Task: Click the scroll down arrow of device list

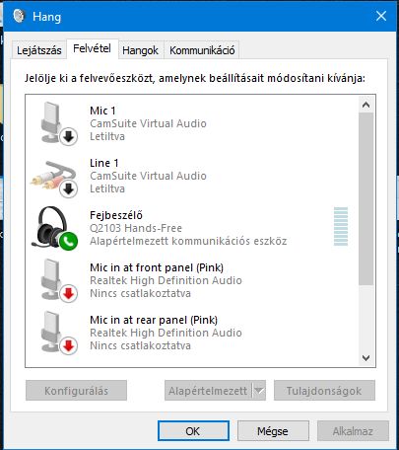Action: click(x=366, y=358)
